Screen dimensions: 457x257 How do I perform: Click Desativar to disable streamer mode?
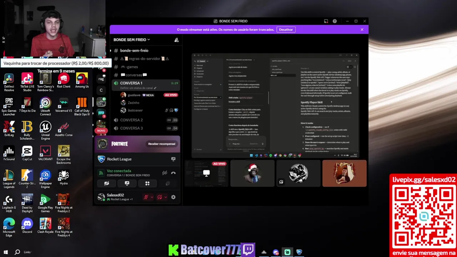286,30
